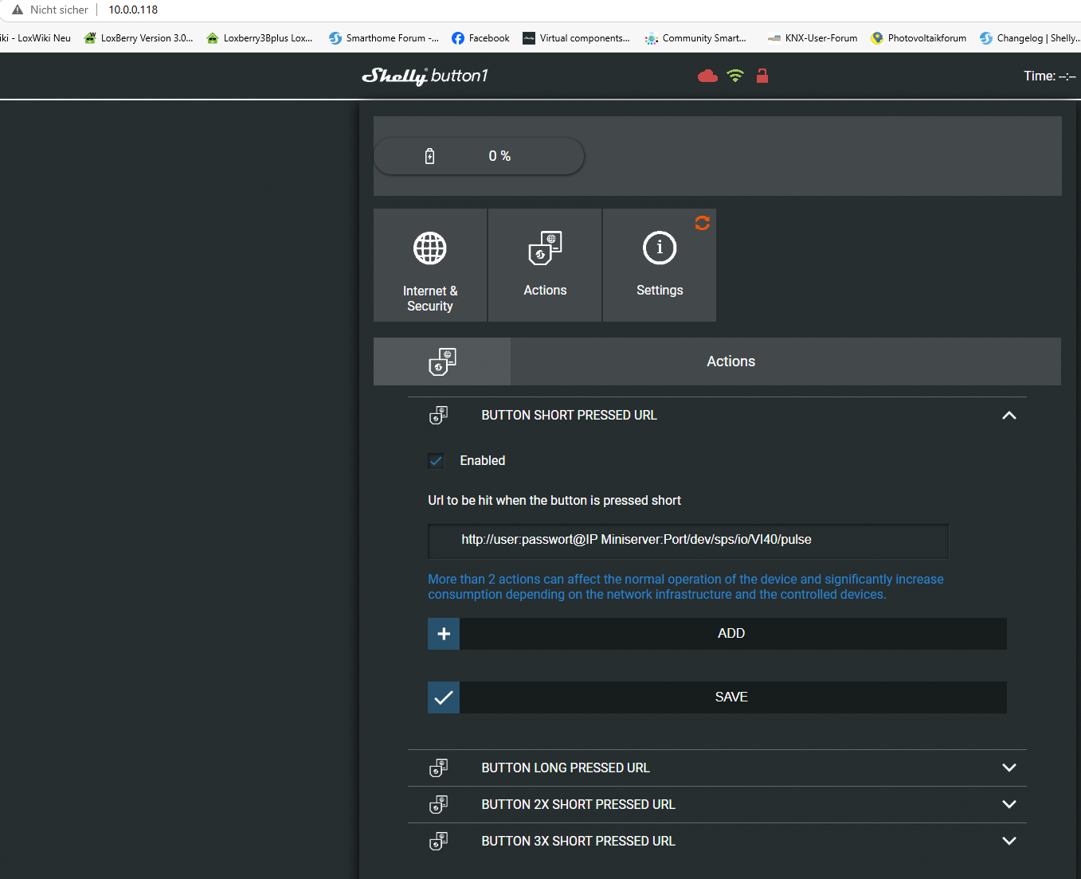
Task: Disable the Enabled checkbox
Action: (436, 461)
